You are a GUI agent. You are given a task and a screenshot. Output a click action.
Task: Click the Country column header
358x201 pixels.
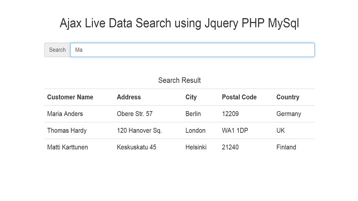288,97
